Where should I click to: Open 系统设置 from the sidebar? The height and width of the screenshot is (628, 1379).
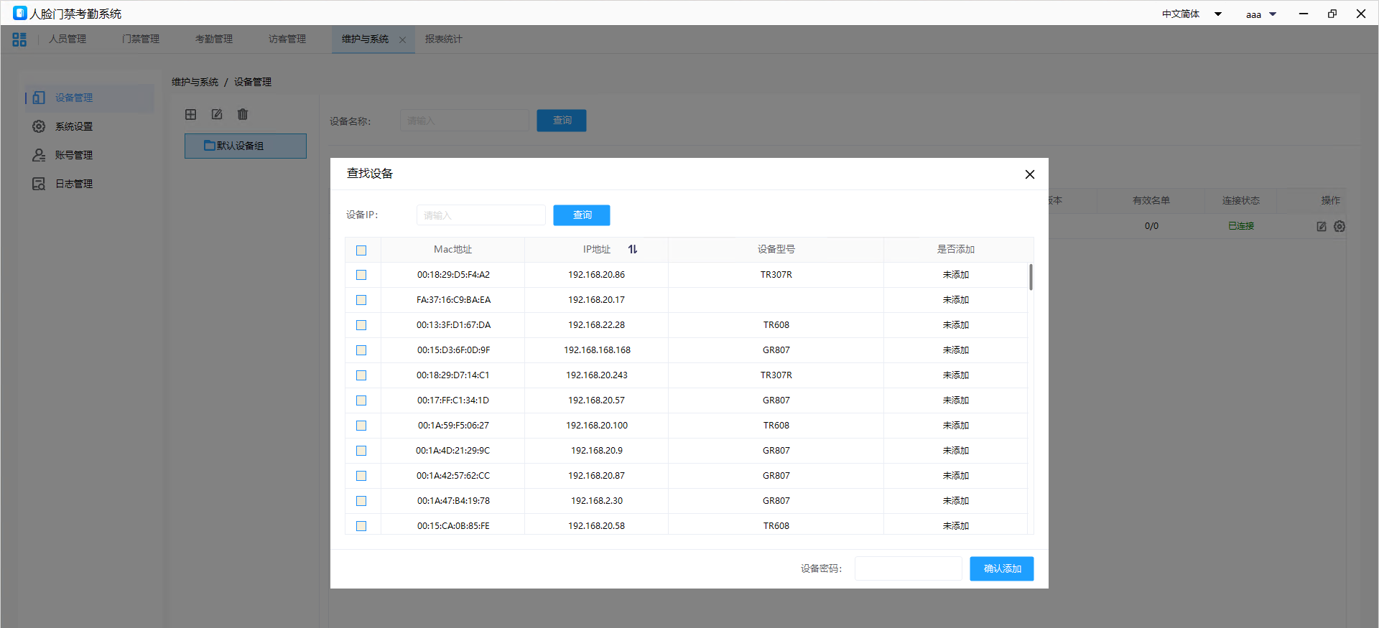[x=74, y=126]
